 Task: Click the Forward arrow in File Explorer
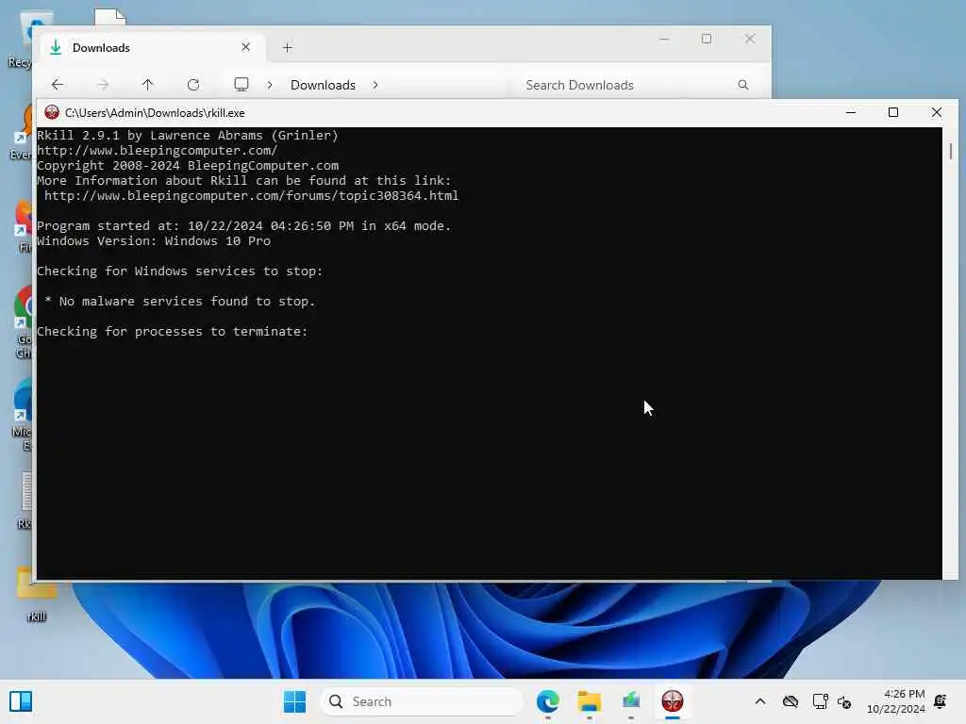(103, 85)
